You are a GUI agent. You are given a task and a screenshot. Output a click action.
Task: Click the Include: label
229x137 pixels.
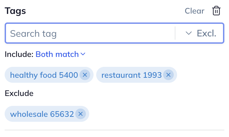coord(19,54)
